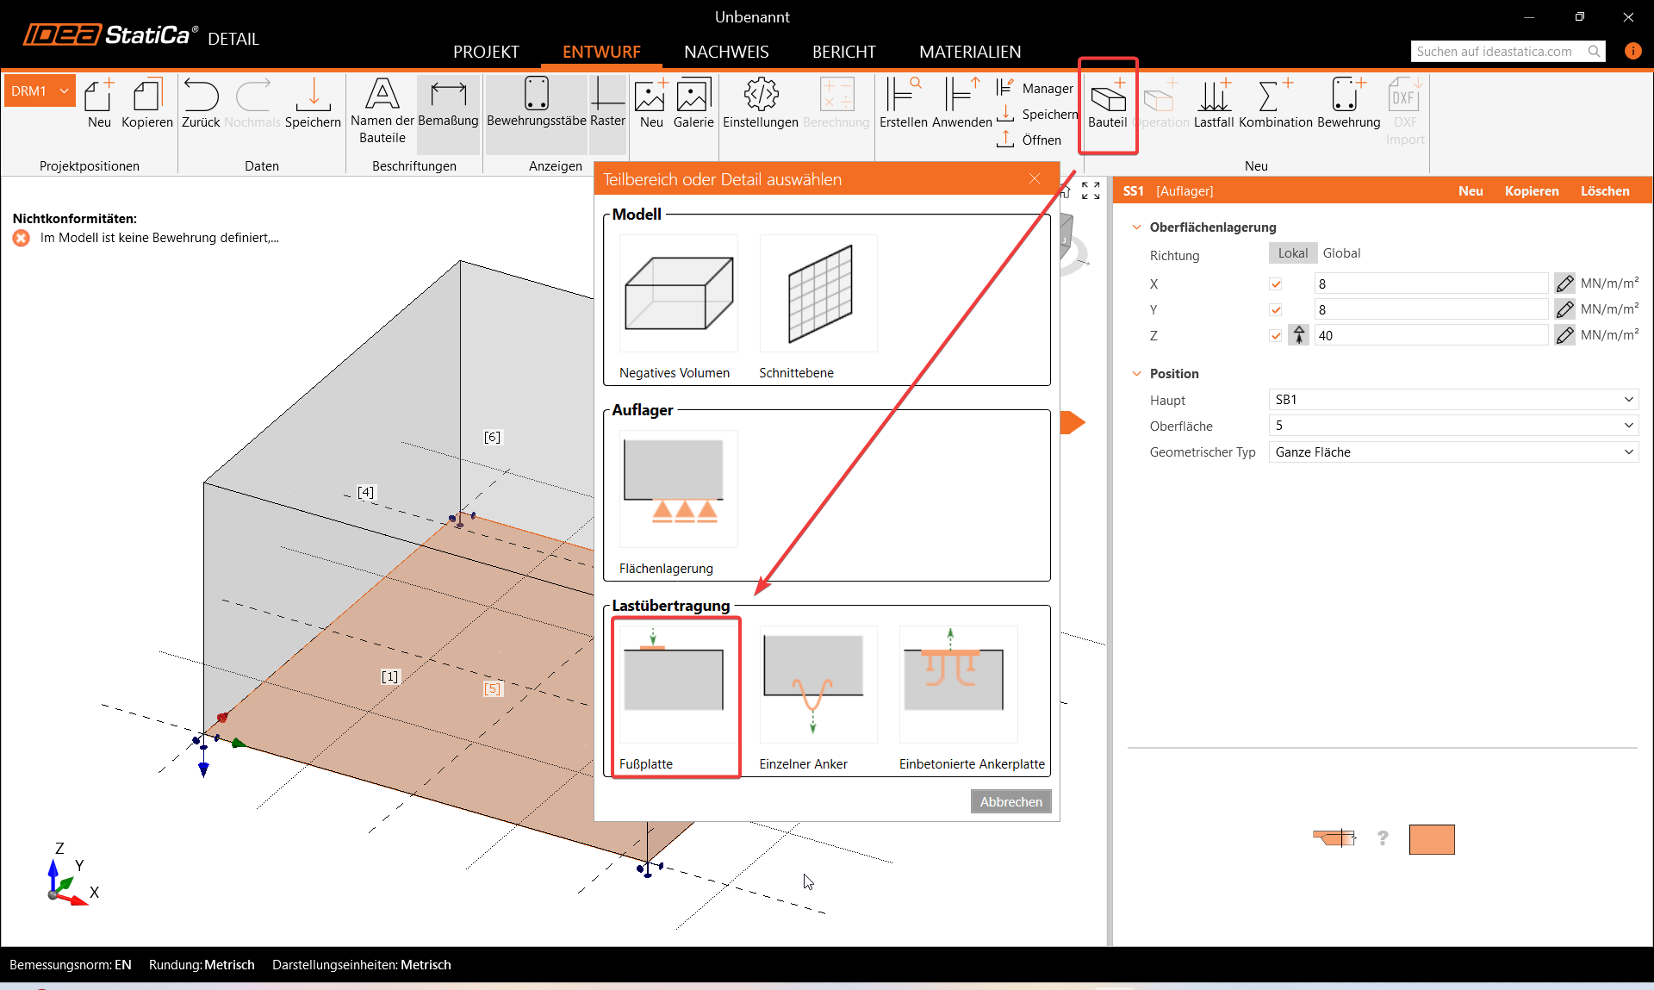This screenshot has width=1654, height=990.
Task: Uncheck the X stiffness checkbox
Action: click(1276, 284)
